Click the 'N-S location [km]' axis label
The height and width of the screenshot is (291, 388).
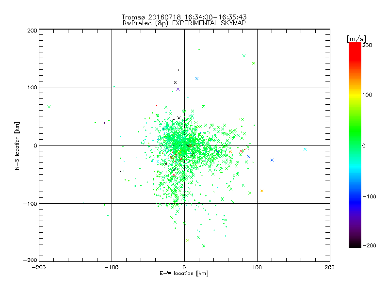[17, 145]
